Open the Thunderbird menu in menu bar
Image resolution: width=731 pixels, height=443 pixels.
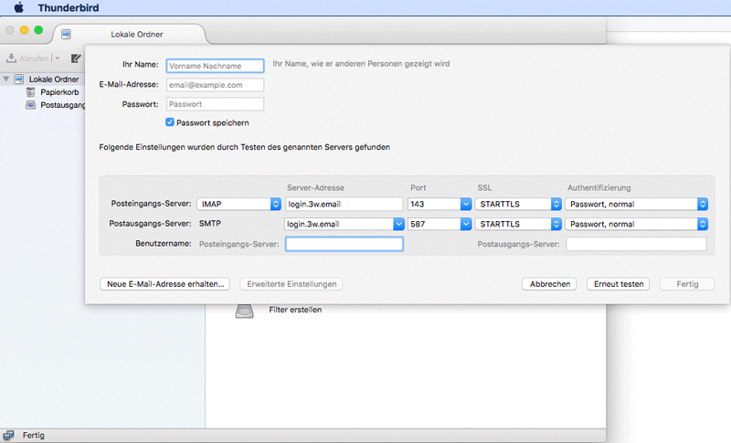pos(69,7)
